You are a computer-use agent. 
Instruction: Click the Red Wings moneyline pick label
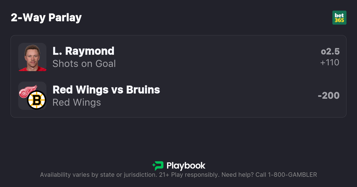[77, 103]
